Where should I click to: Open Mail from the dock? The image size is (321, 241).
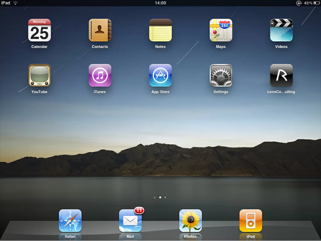(x=130, y=221)
